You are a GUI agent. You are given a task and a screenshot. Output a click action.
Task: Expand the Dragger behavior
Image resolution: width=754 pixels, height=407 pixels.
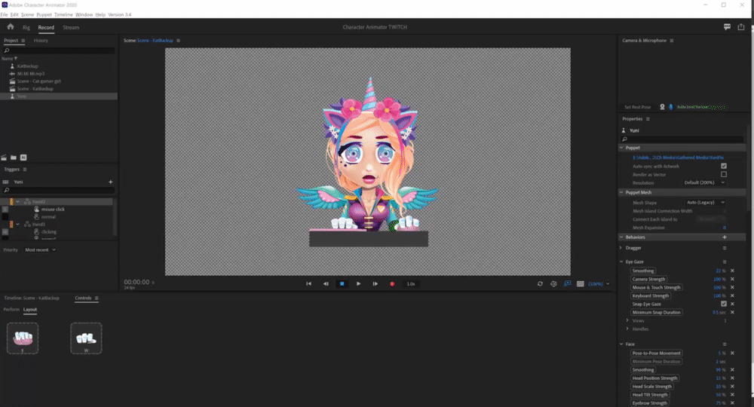(x=621, y=248)
